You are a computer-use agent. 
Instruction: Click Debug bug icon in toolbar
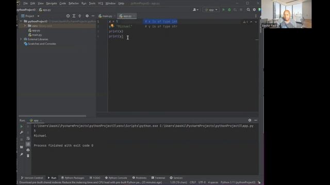(229, 10)
